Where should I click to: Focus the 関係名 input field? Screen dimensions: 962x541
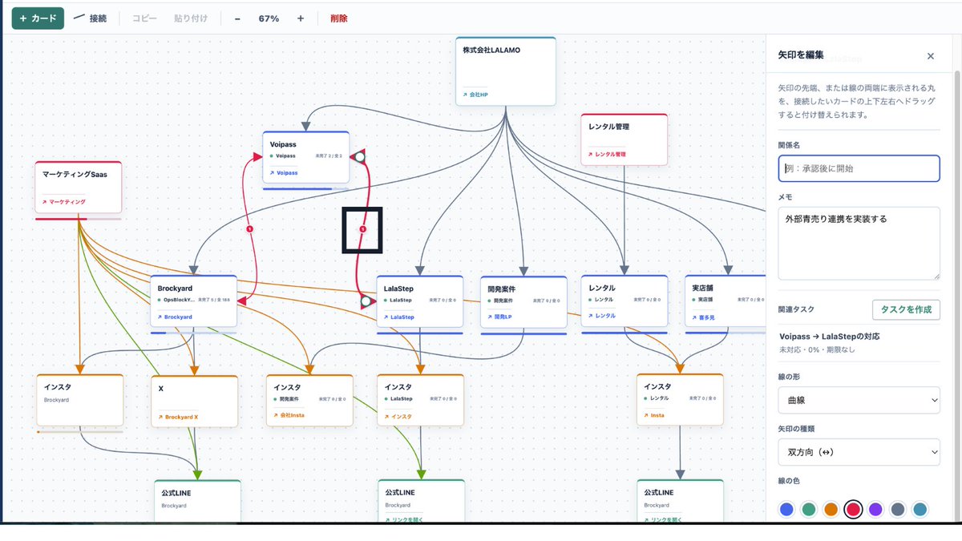(x=859, y=168)
